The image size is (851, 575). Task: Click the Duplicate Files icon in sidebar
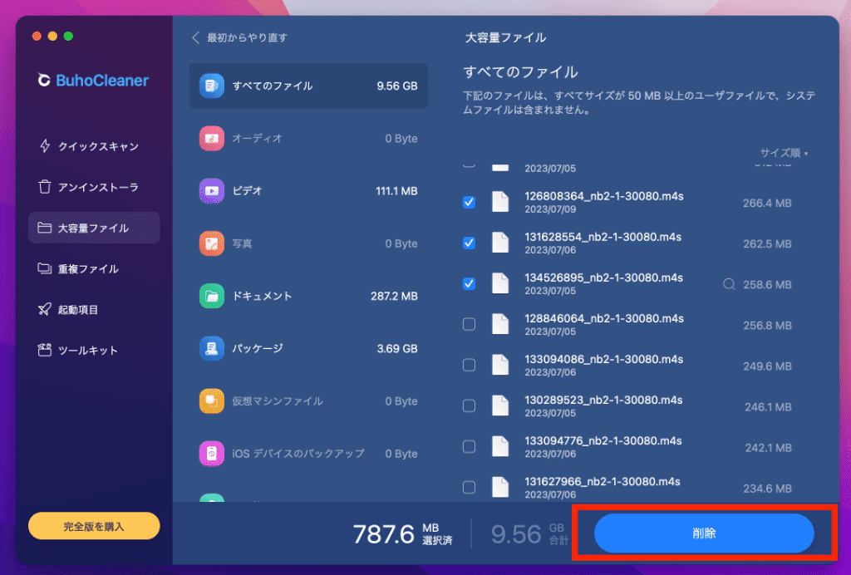pos(45,268)
